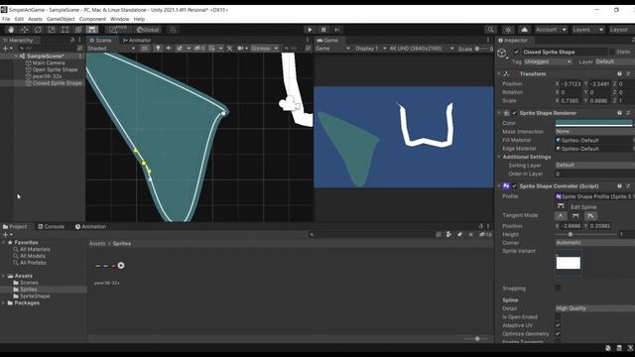Open the File menu
Image resolution: width=635 pixels, height=357 pixels.
point(6,19)
